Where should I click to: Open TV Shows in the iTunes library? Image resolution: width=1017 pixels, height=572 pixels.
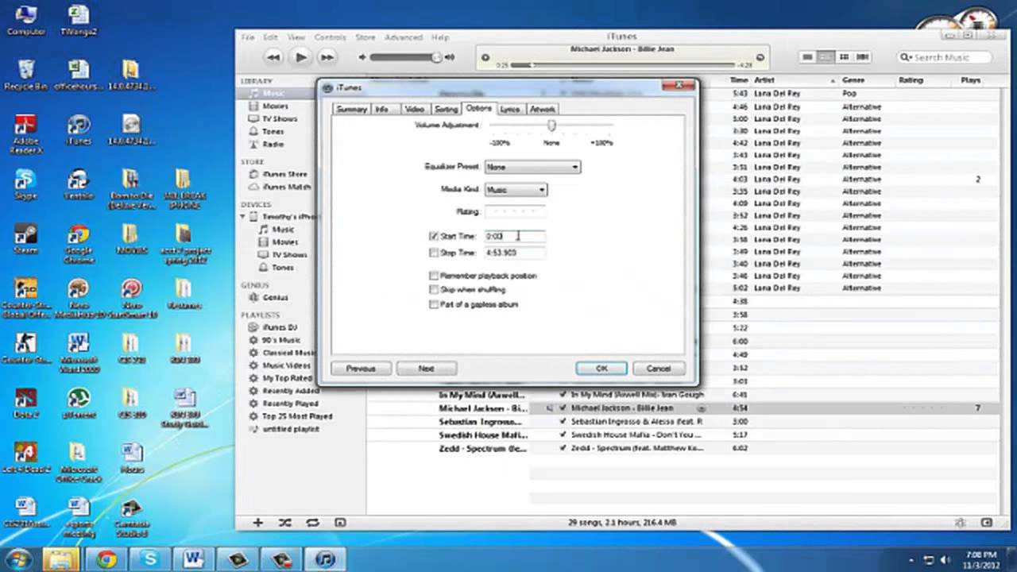(279, 118)
